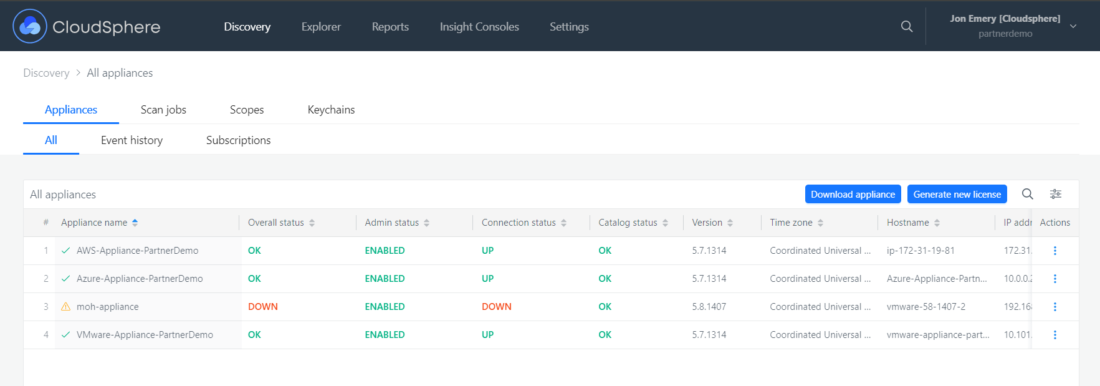Open the Reports top navigation menu

(x=390, y=27)
